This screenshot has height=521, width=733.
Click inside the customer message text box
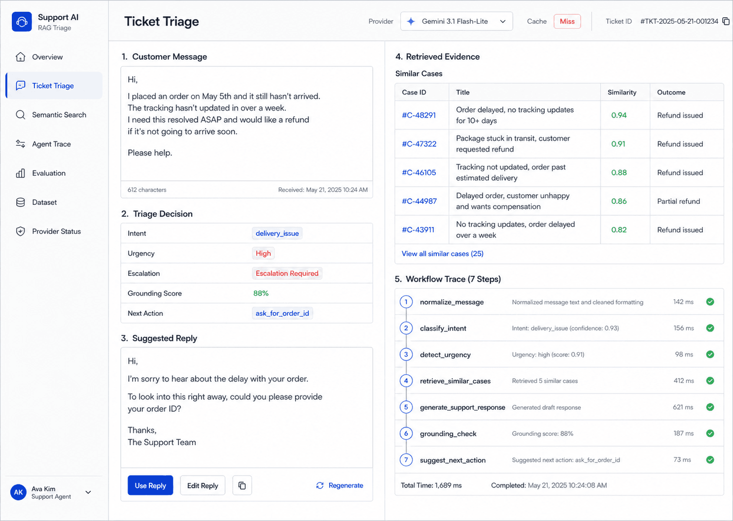(x=246, y=124)
